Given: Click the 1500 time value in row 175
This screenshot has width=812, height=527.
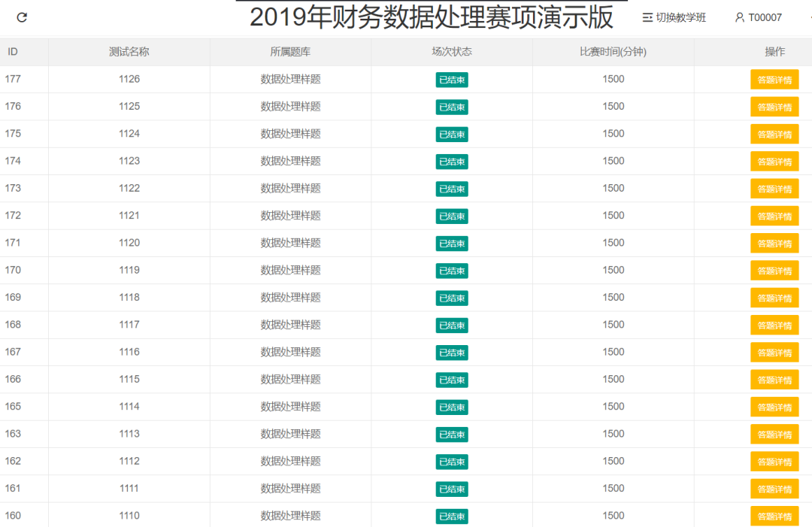Looking at the screenshot, I should [x=614, y=134].
